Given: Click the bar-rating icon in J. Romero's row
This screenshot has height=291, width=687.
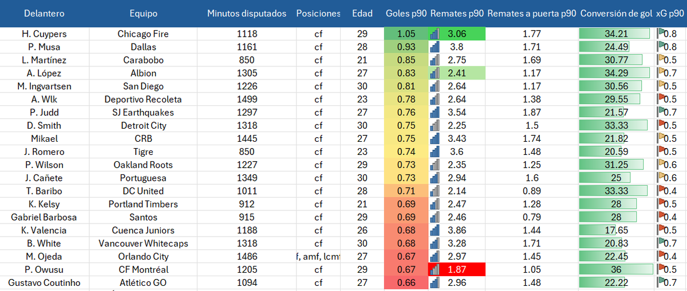Looking at the screenshot, I should coord(434,152).
